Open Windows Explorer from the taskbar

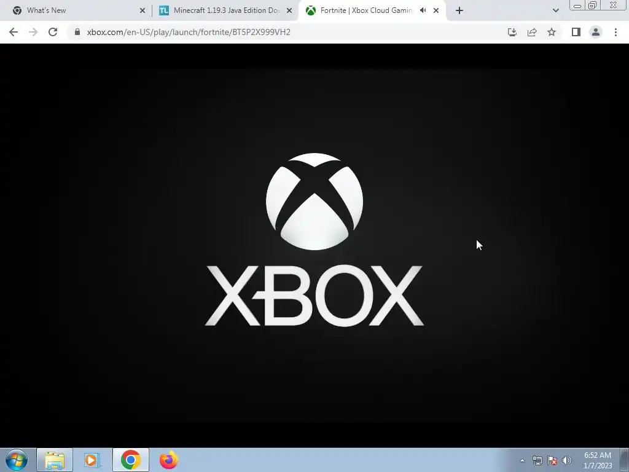[55, 460]
